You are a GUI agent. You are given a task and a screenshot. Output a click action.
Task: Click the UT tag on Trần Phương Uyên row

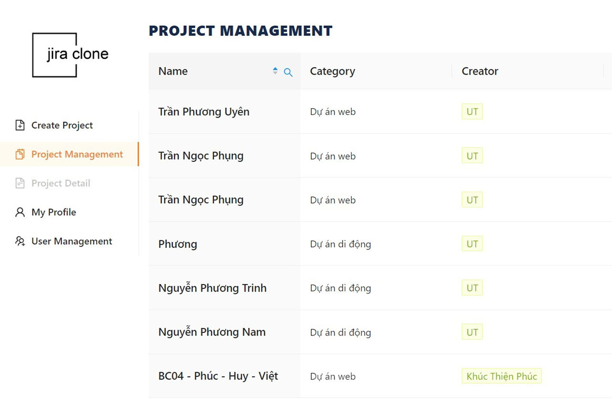[x=471, y=111]
